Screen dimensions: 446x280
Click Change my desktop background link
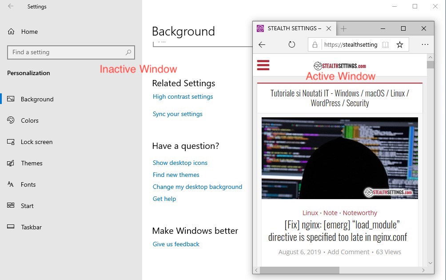click(197, 187)
